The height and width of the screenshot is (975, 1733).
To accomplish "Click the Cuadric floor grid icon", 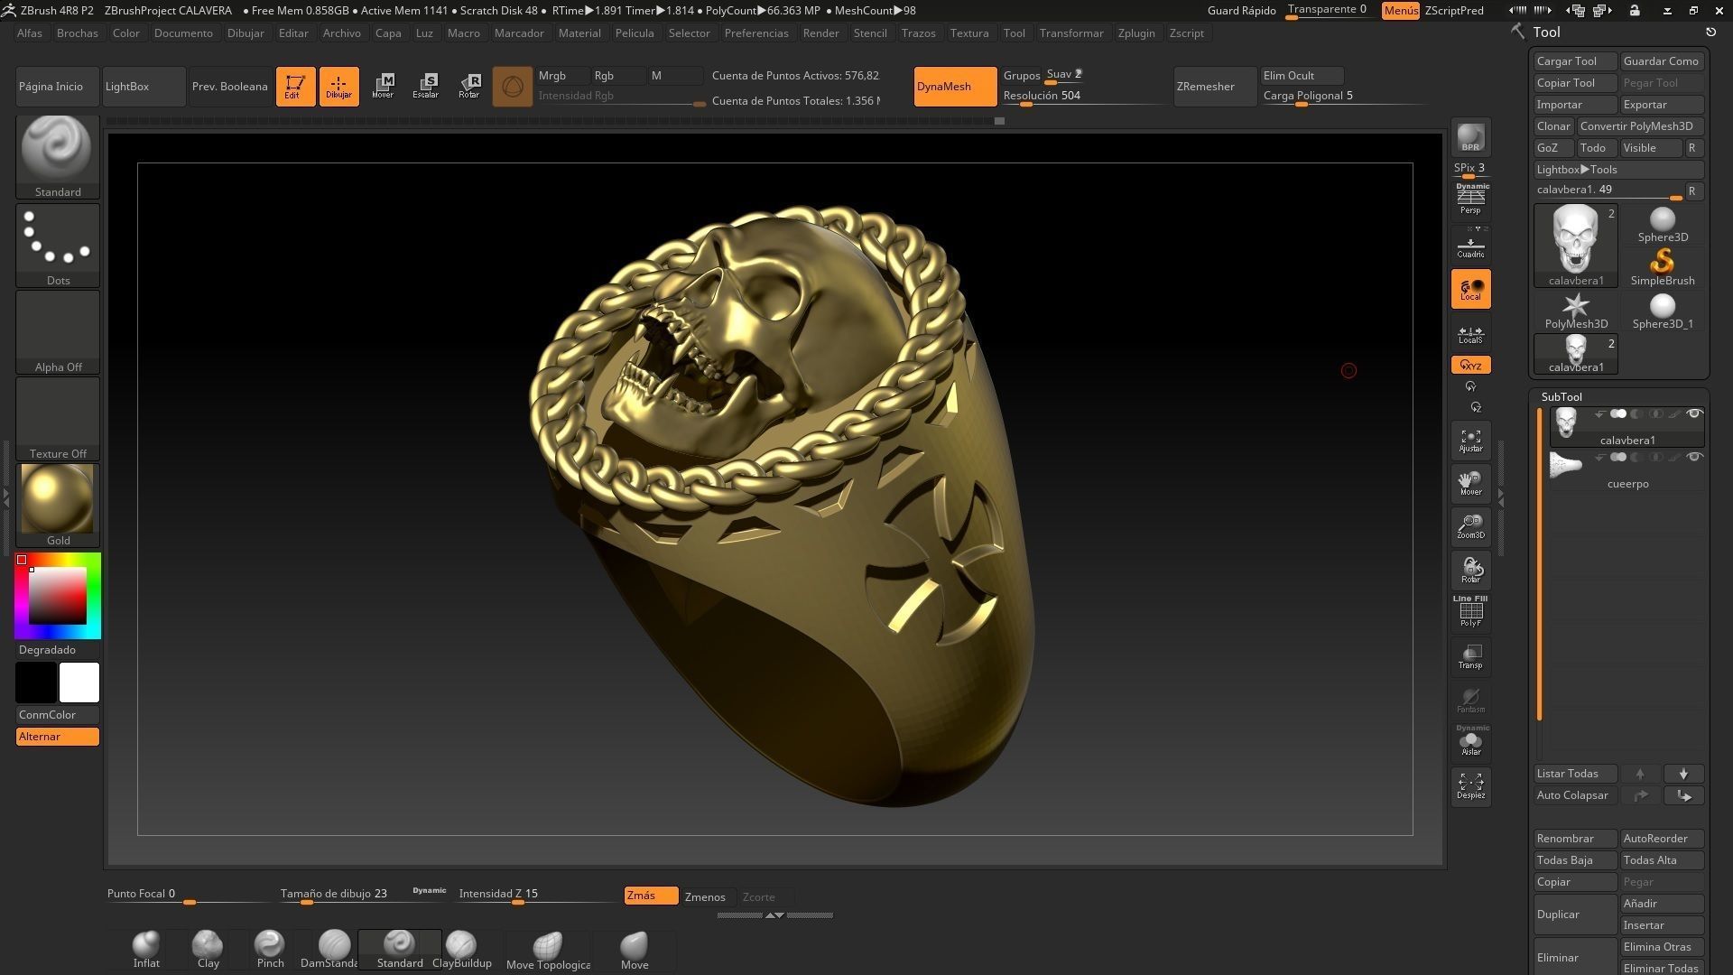I will pos(1470,246).
